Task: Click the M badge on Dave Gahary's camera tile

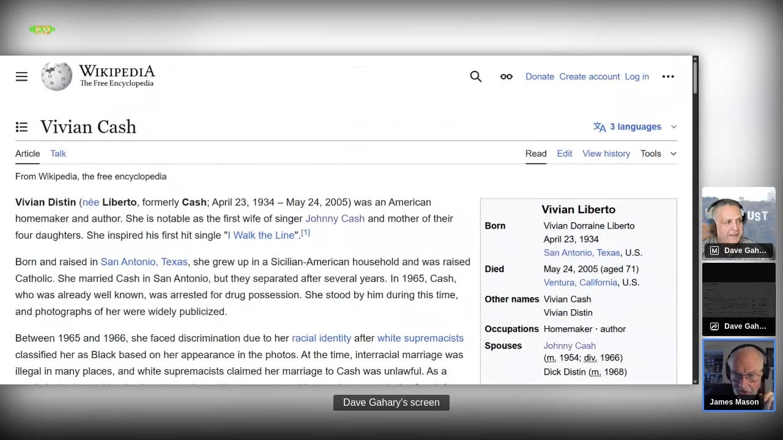Action: point(714,251)
